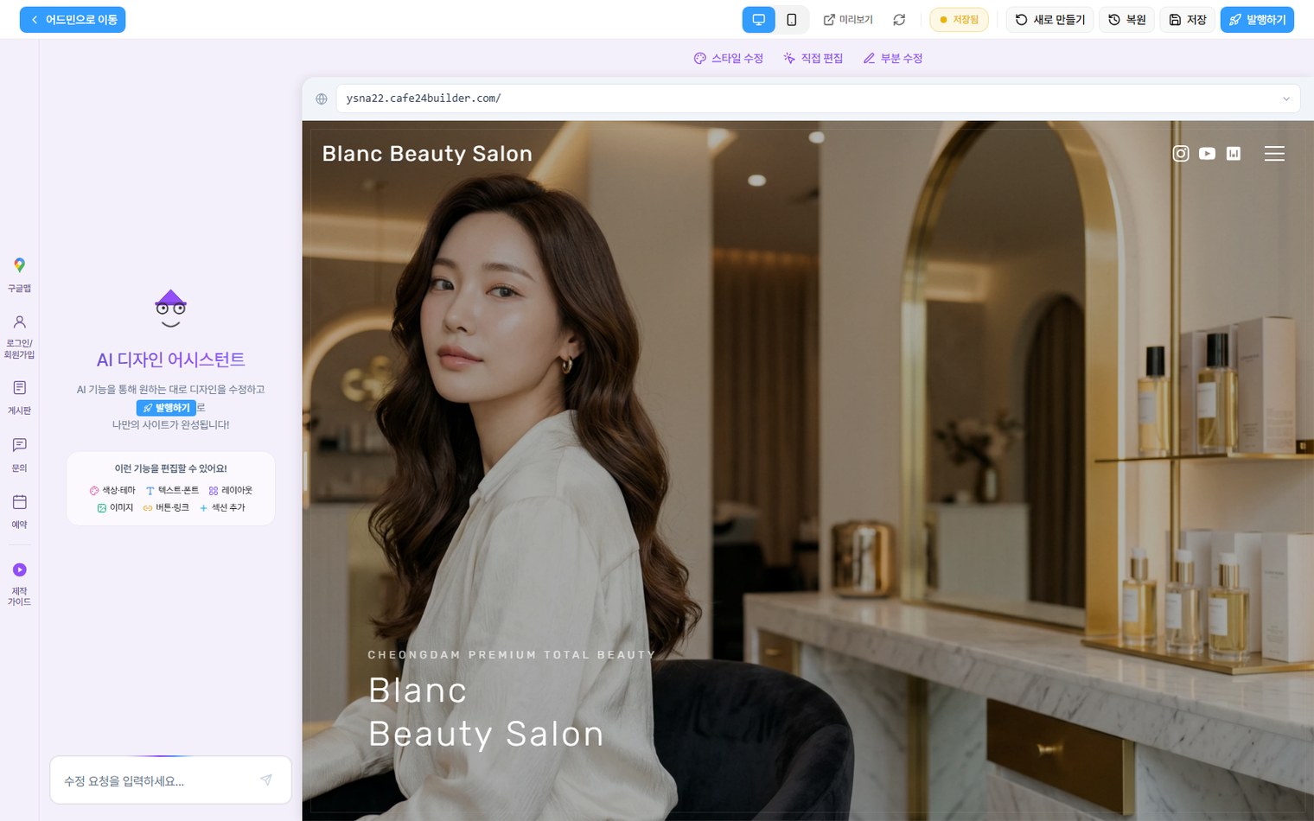Open 게시판 sidebar item
1314x821 pixels.
tap(19, 398)
